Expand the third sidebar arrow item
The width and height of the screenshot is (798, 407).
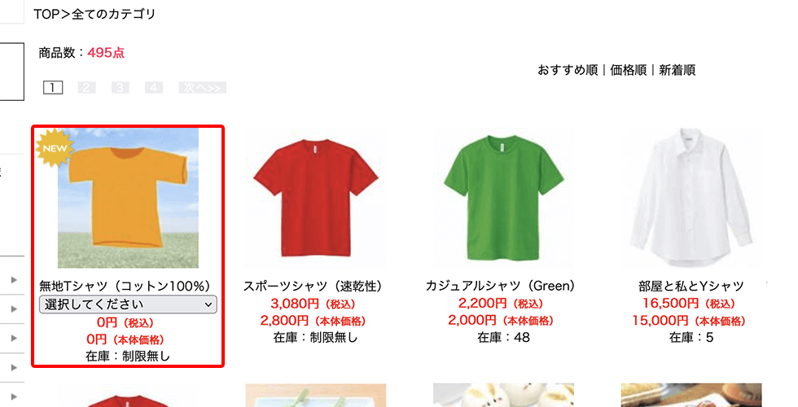click(x=15, y=338)
